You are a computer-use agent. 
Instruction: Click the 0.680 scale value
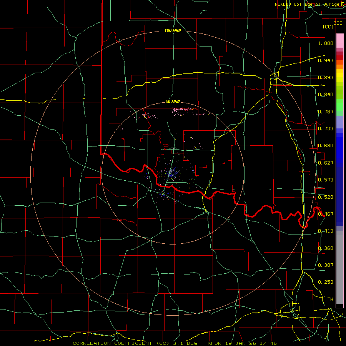[326, 146]
